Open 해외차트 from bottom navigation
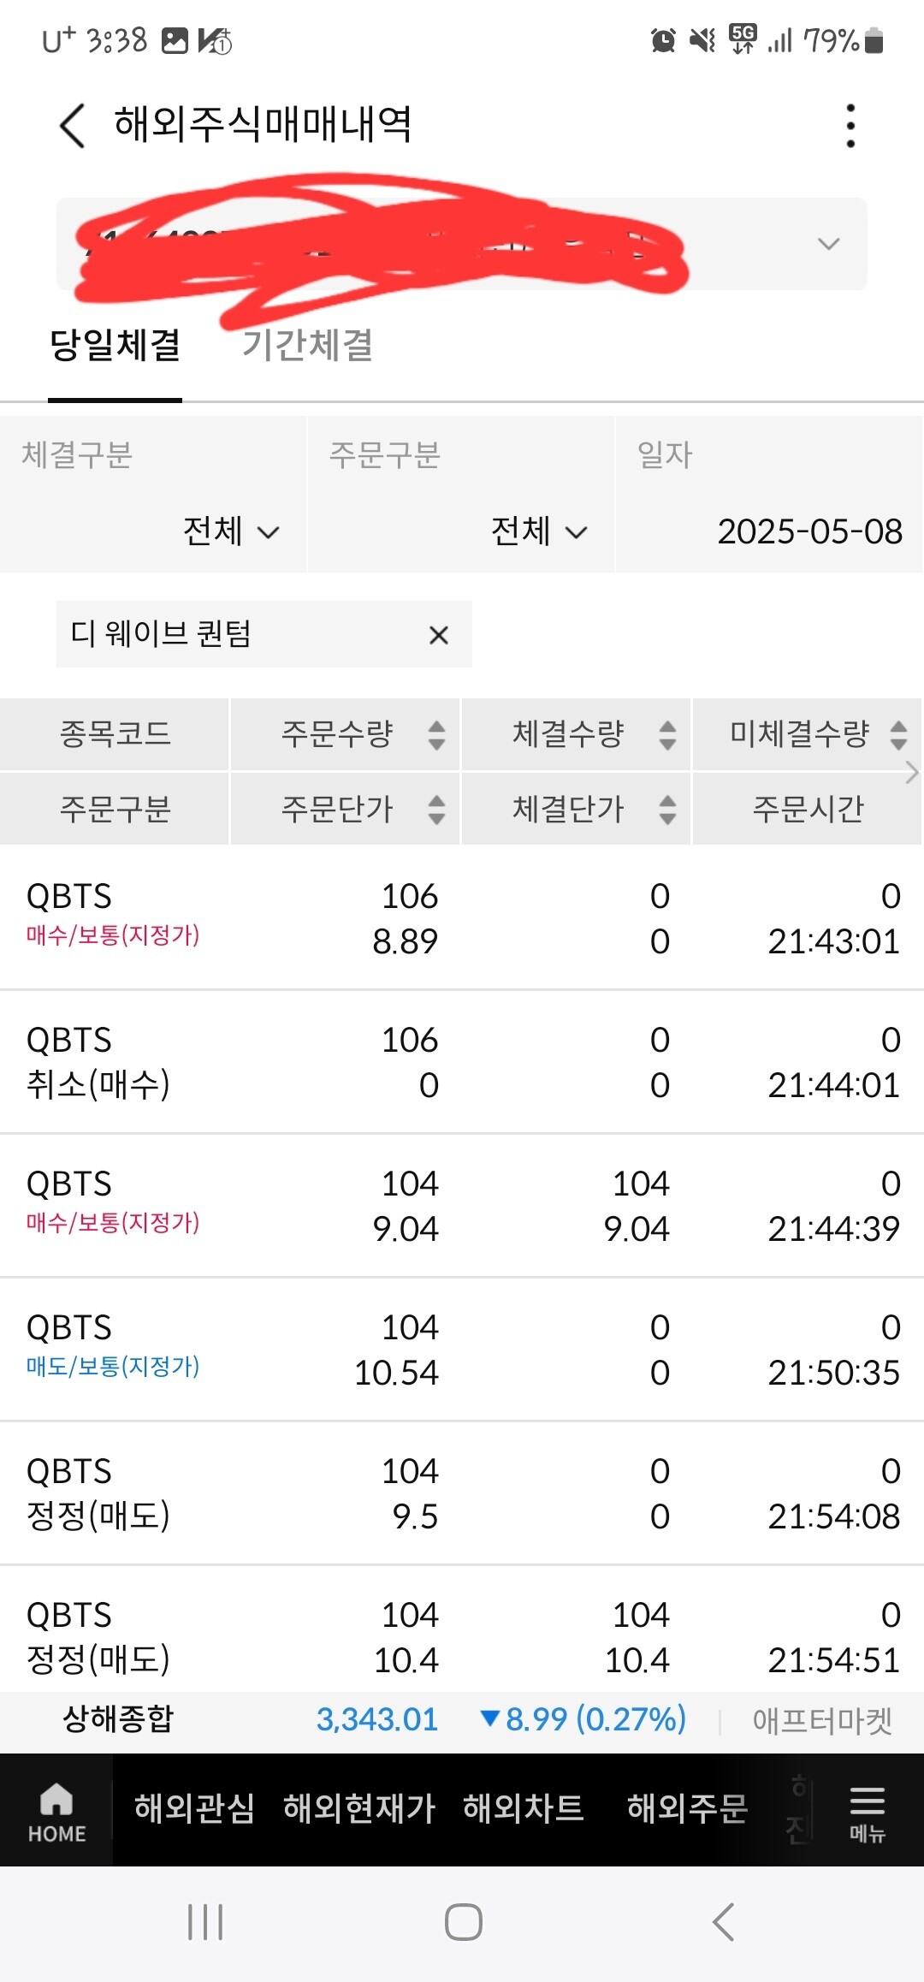The width and height of the screenshot is (924, 1982). (523, 1808)
